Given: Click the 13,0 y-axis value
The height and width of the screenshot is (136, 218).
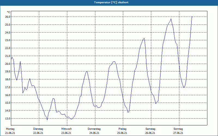Looking at the screenshot, I should click(x=8, y=119).
